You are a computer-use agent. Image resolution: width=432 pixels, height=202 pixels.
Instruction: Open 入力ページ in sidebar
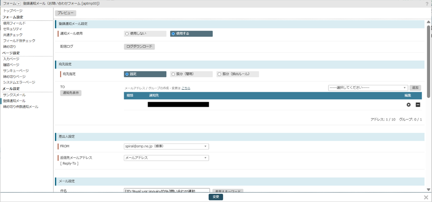click(x=11, y=59)
